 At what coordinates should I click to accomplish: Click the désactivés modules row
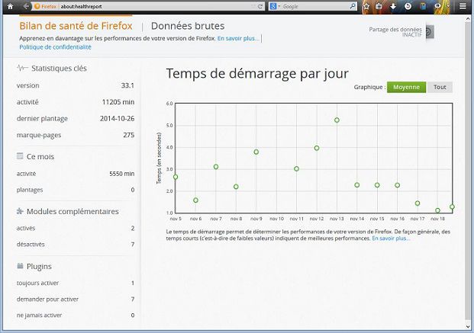76,245
